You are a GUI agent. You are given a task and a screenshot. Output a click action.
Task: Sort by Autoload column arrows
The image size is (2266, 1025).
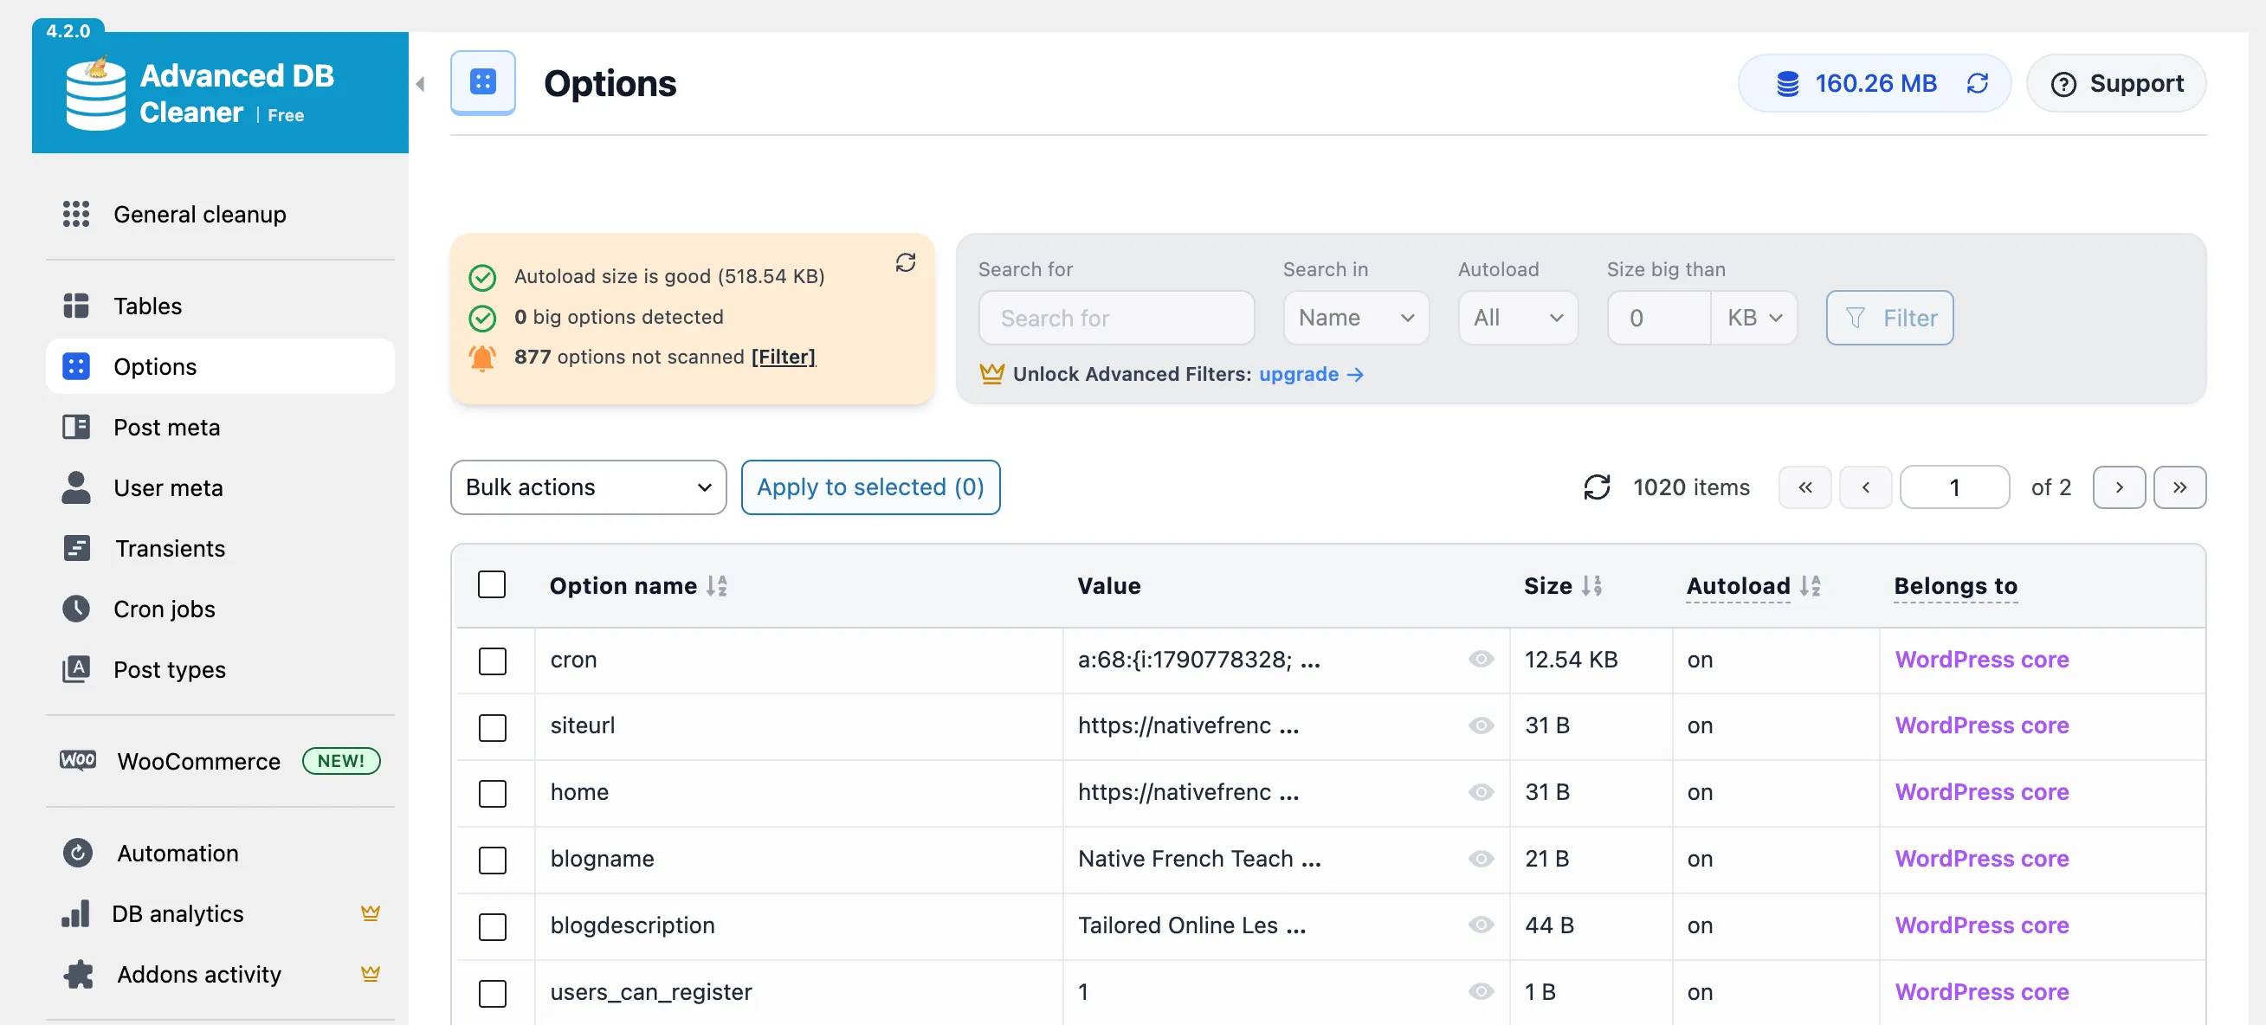coord(1811,585)
